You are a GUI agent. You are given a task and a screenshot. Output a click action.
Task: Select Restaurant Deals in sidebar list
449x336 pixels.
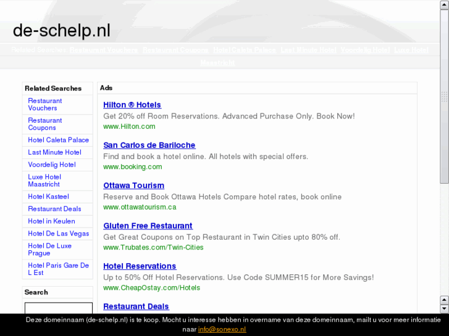(x=55, y=209)
